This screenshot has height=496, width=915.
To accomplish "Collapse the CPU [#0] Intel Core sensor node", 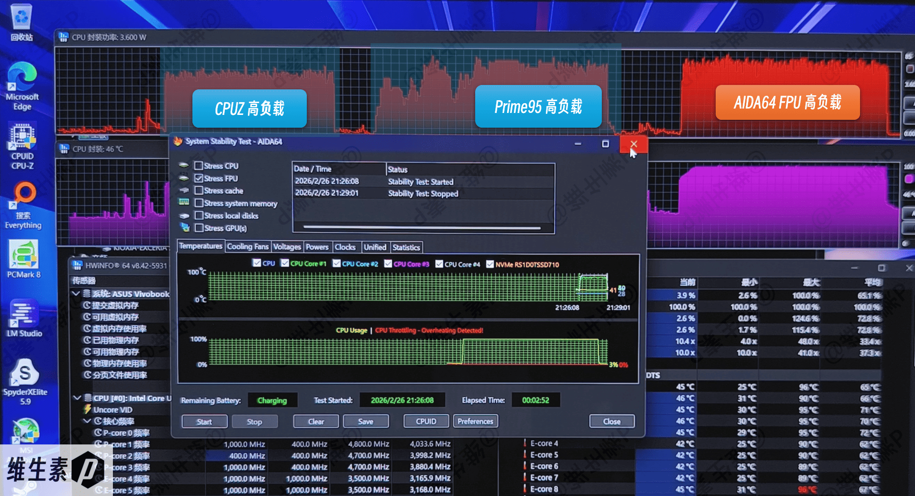I will point(77,398).
